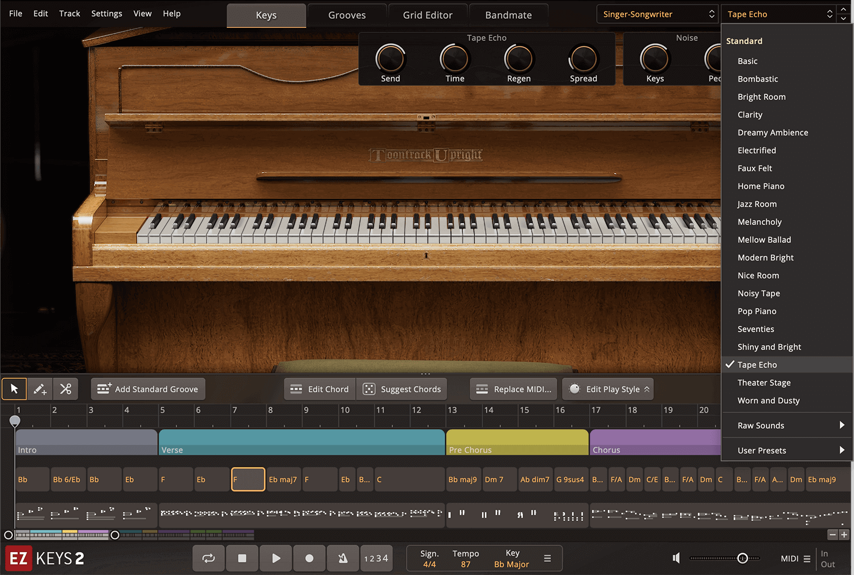Select the Chorus song section
This screenshot has width=854, height=575.
[x=655, y=442]
